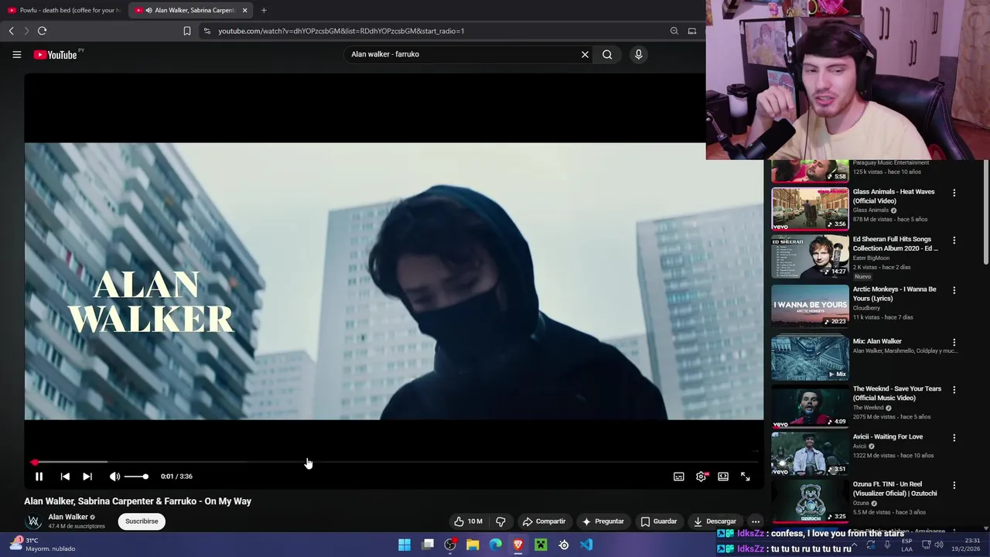The image size is (990, 557).
Task: Open OBS Studio from the taskbar
Action: point(450,545)
